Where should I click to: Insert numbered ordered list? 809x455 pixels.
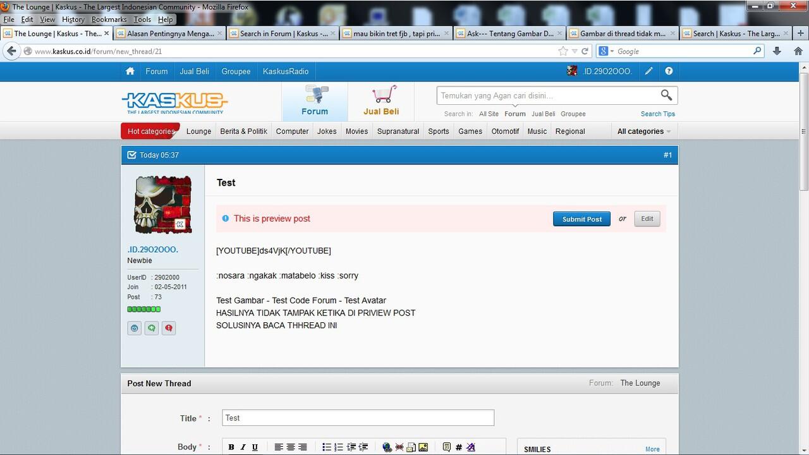(339, 447)
